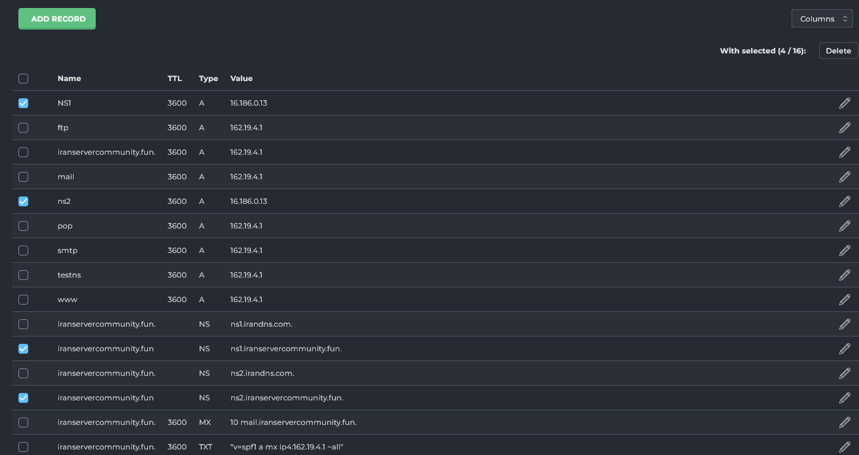
Task: Edit the ftp A record
Action: pyautogui.click(x=844, y=128)
